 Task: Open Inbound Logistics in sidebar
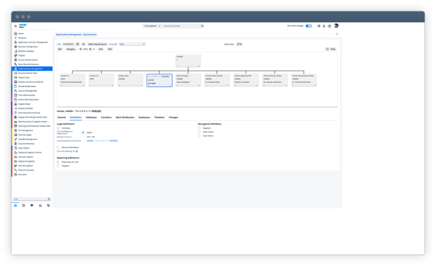[x=25, y=157]
